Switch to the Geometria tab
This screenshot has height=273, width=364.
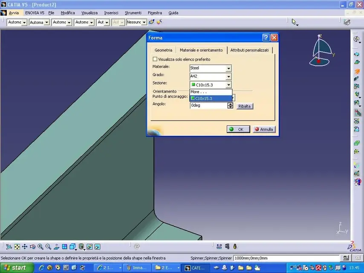tap(163, 50)
